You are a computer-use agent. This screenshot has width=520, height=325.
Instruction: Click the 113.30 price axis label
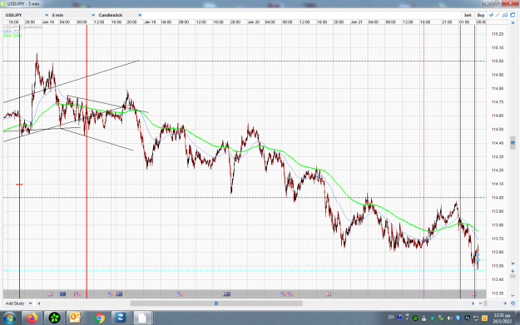(x=498, y=293)
